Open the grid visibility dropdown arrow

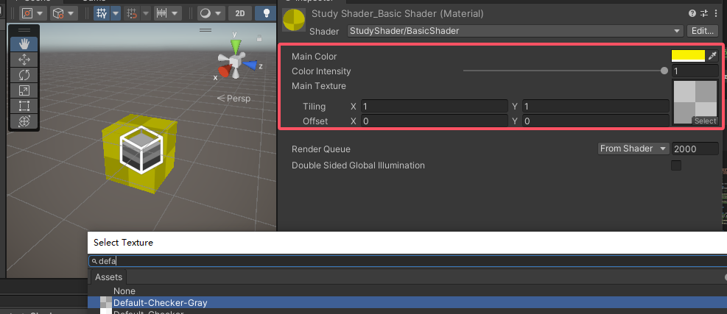tap(116, 13)
